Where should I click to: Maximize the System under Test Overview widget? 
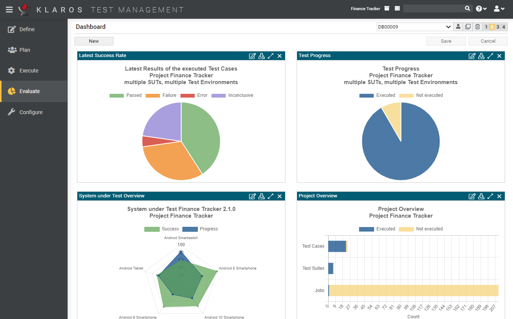point(270,196)
